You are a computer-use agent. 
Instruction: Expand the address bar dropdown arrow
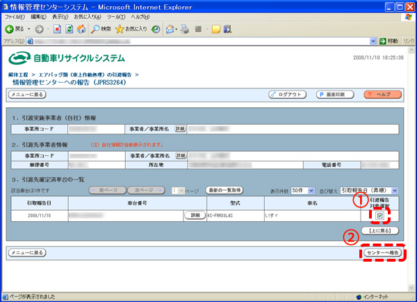click(373, 41)
